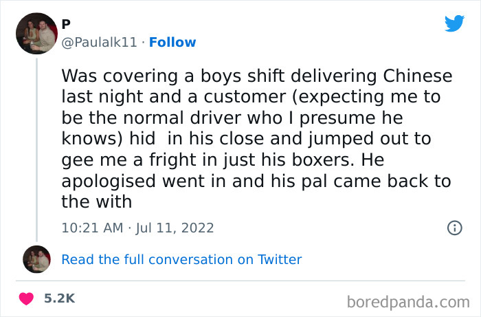Open the @Paulalk11 handle link
481x317 pixels.
pyautogui.click(x=100, y=42)
